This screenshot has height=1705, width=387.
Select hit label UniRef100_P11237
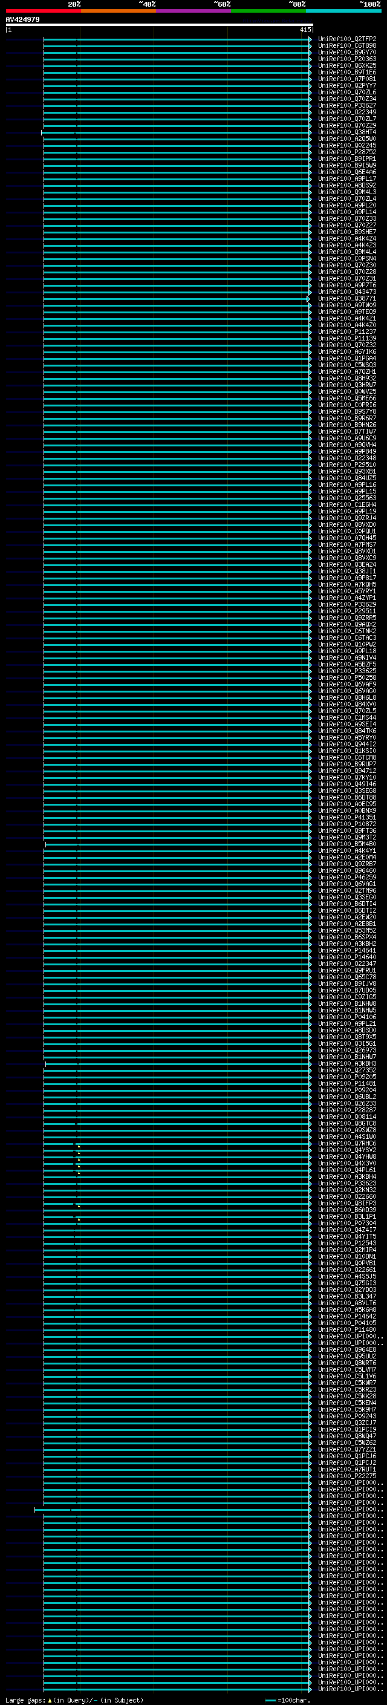347,331
